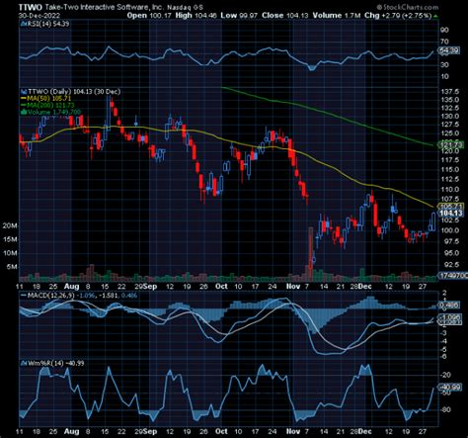Click the TTWO (Daily) 104.13 (30 Dec) legend

point(74,91)
